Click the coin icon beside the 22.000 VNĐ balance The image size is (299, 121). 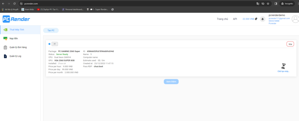pos(256,19)
